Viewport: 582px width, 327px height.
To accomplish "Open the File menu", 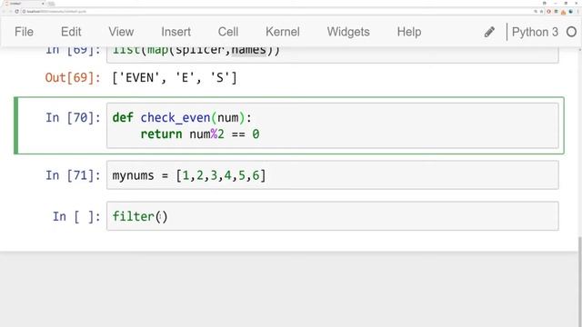I will tap(24, 32).
